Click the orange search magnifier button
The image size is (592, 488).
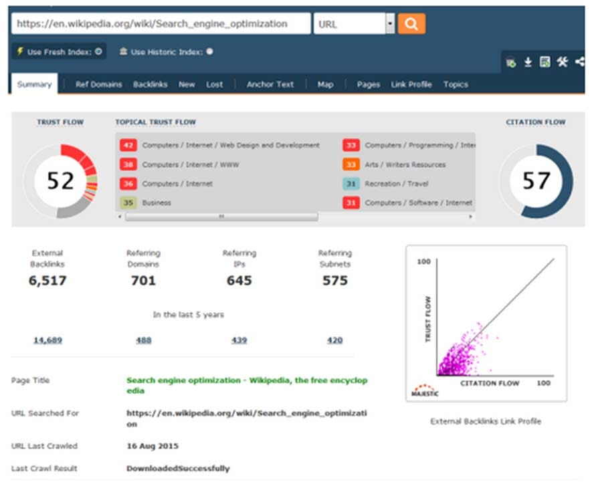411,24
